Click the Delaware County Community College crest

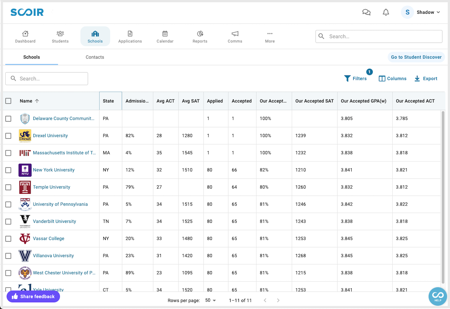pos(25,118)
